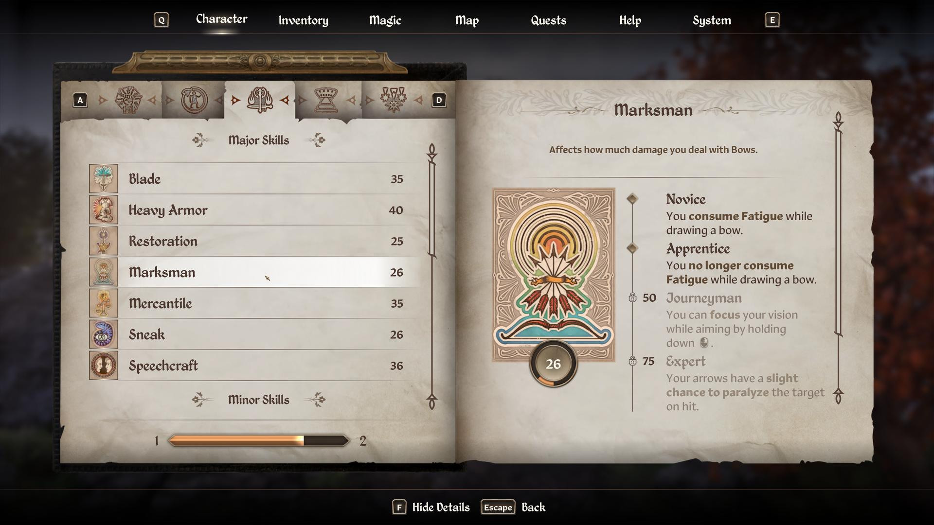934x525 pixels.
Task: Click the Hide Details button
Action: coord(431,507)
